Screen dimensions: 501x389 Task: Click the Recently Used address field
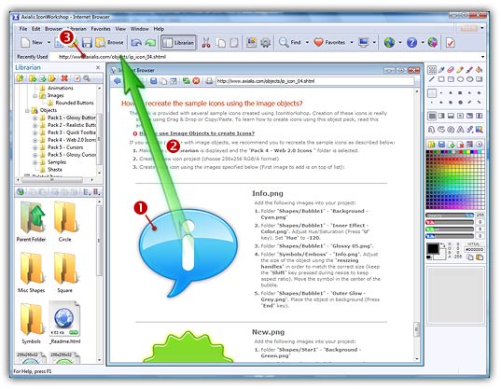pos(267,57)
